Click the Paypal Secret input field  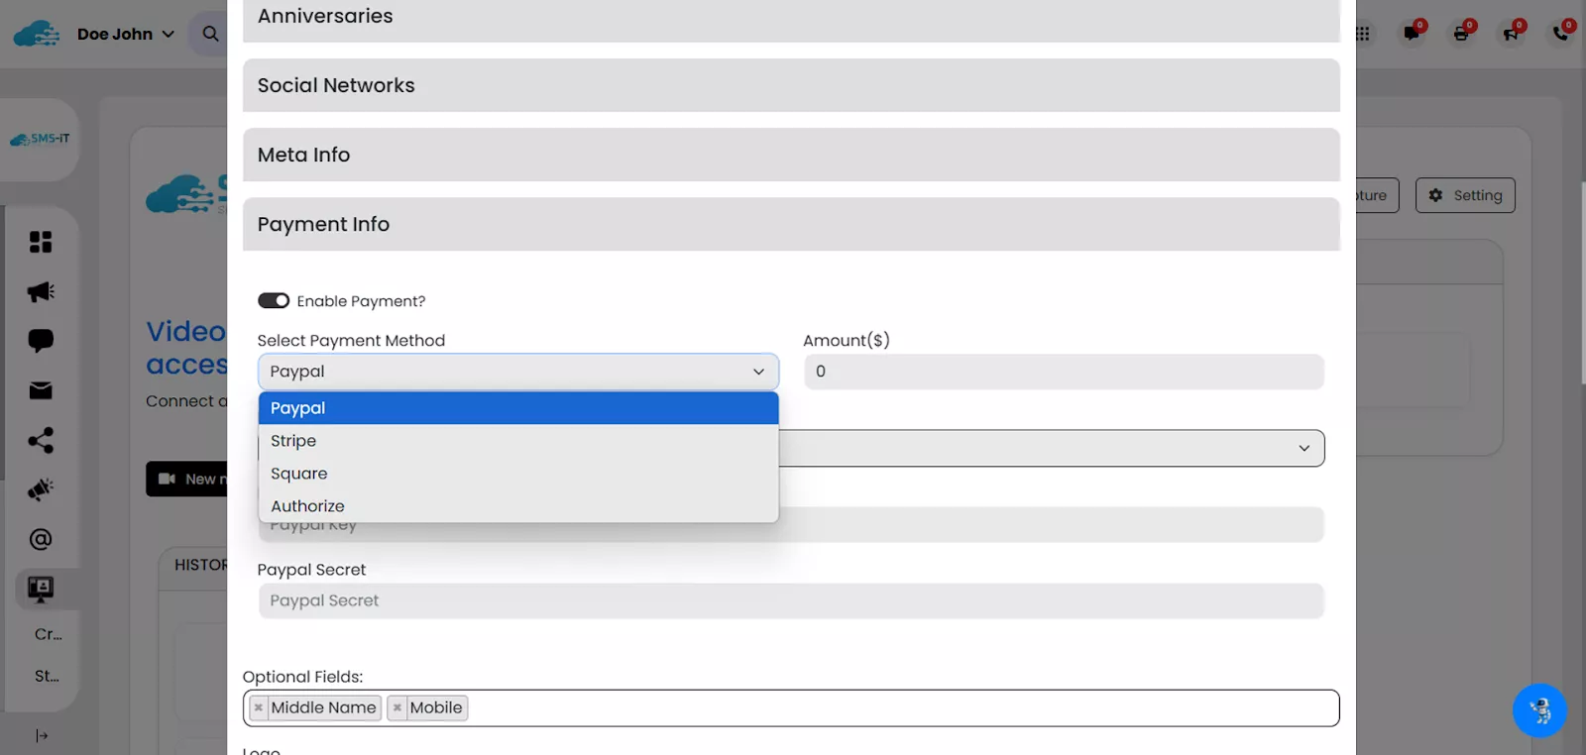(790, 600)
